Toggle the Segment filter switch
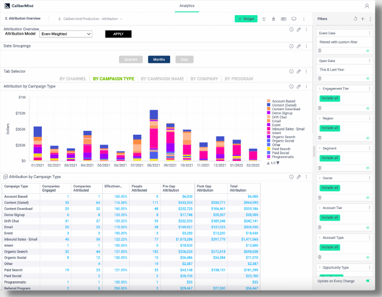 369,168
